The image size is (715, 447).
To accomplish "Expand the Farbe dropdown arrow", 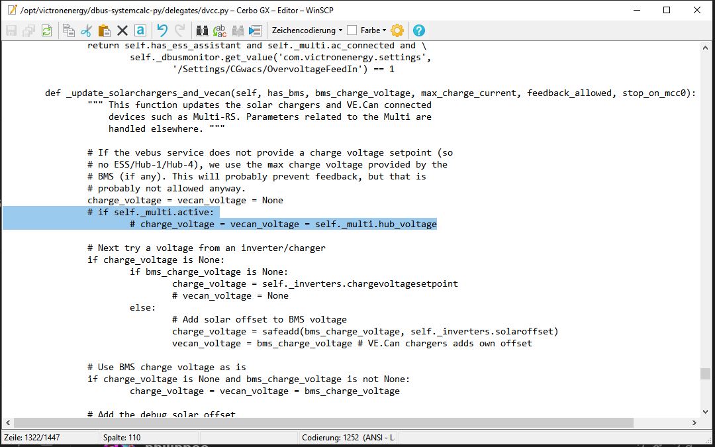I will (385, 30).
